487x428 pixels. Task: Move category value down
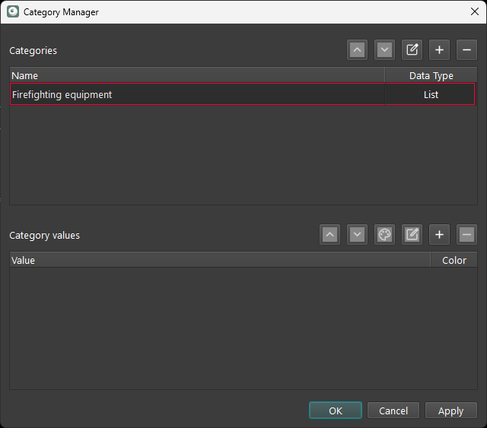(357, 235)
